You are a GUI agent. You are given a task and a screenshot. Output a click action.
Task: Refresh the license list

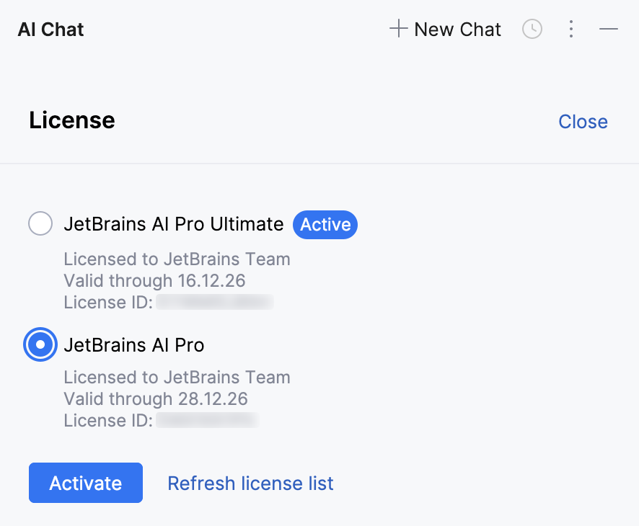pos(250,483)
